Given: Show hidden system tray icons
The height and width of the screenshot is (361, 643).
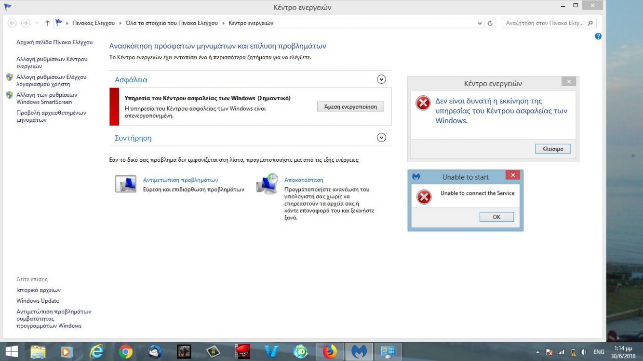Looking at the screenshot, I should tap(538, 352).
